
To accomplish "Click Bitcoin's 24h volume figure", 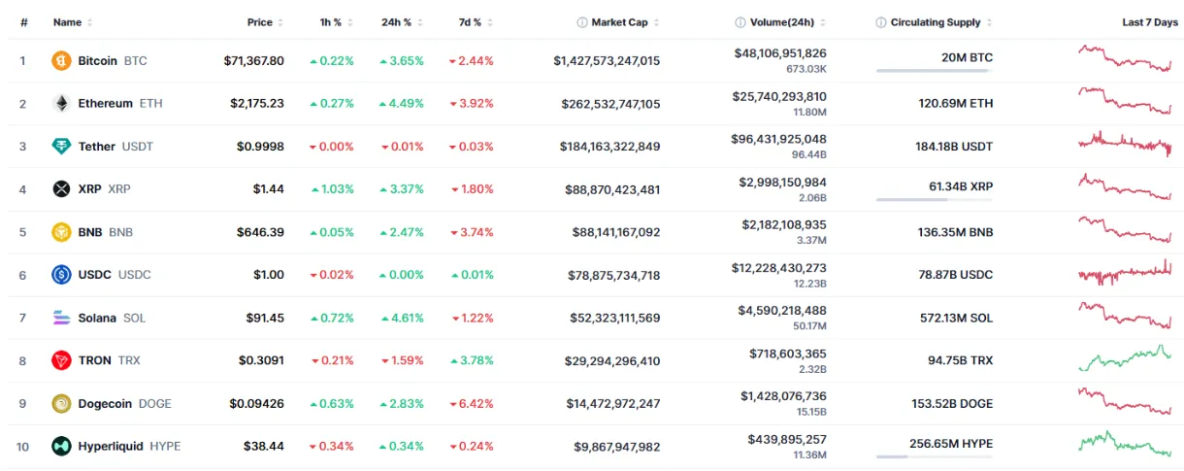I will [779, 53].
